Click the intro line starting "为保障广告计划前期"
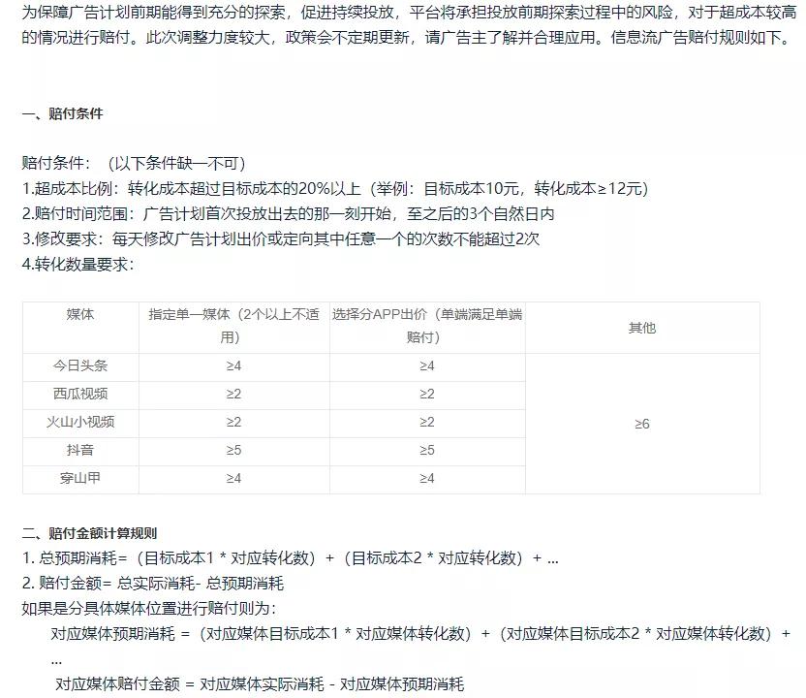This screenshot has width=806, height=698. tap(409, 13)
